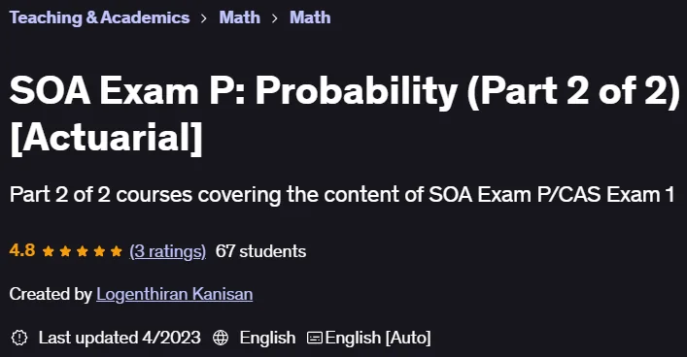Click the last updated alert badge icon

coord(19,338)
